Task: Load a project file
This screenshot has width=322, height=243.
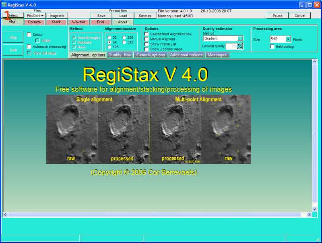Action: (123, 16)
